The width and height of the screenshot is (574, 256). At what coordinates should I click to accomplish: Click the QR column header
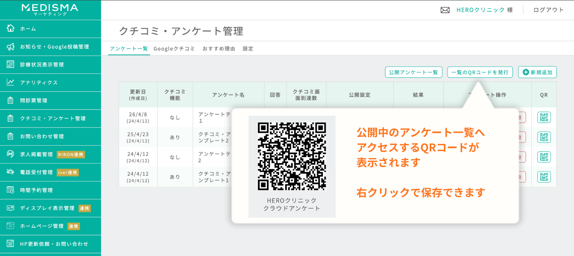click(544, 95)
